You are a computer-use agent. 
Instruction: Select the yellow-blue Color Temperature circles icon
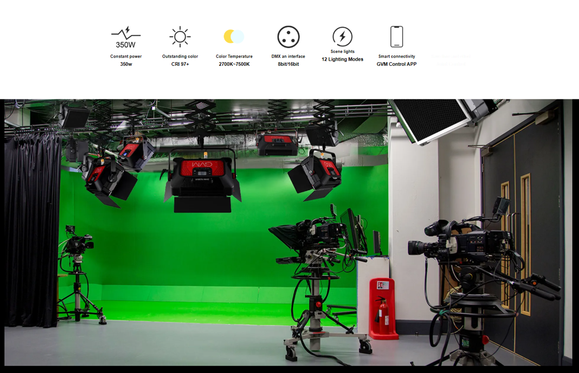234,37
